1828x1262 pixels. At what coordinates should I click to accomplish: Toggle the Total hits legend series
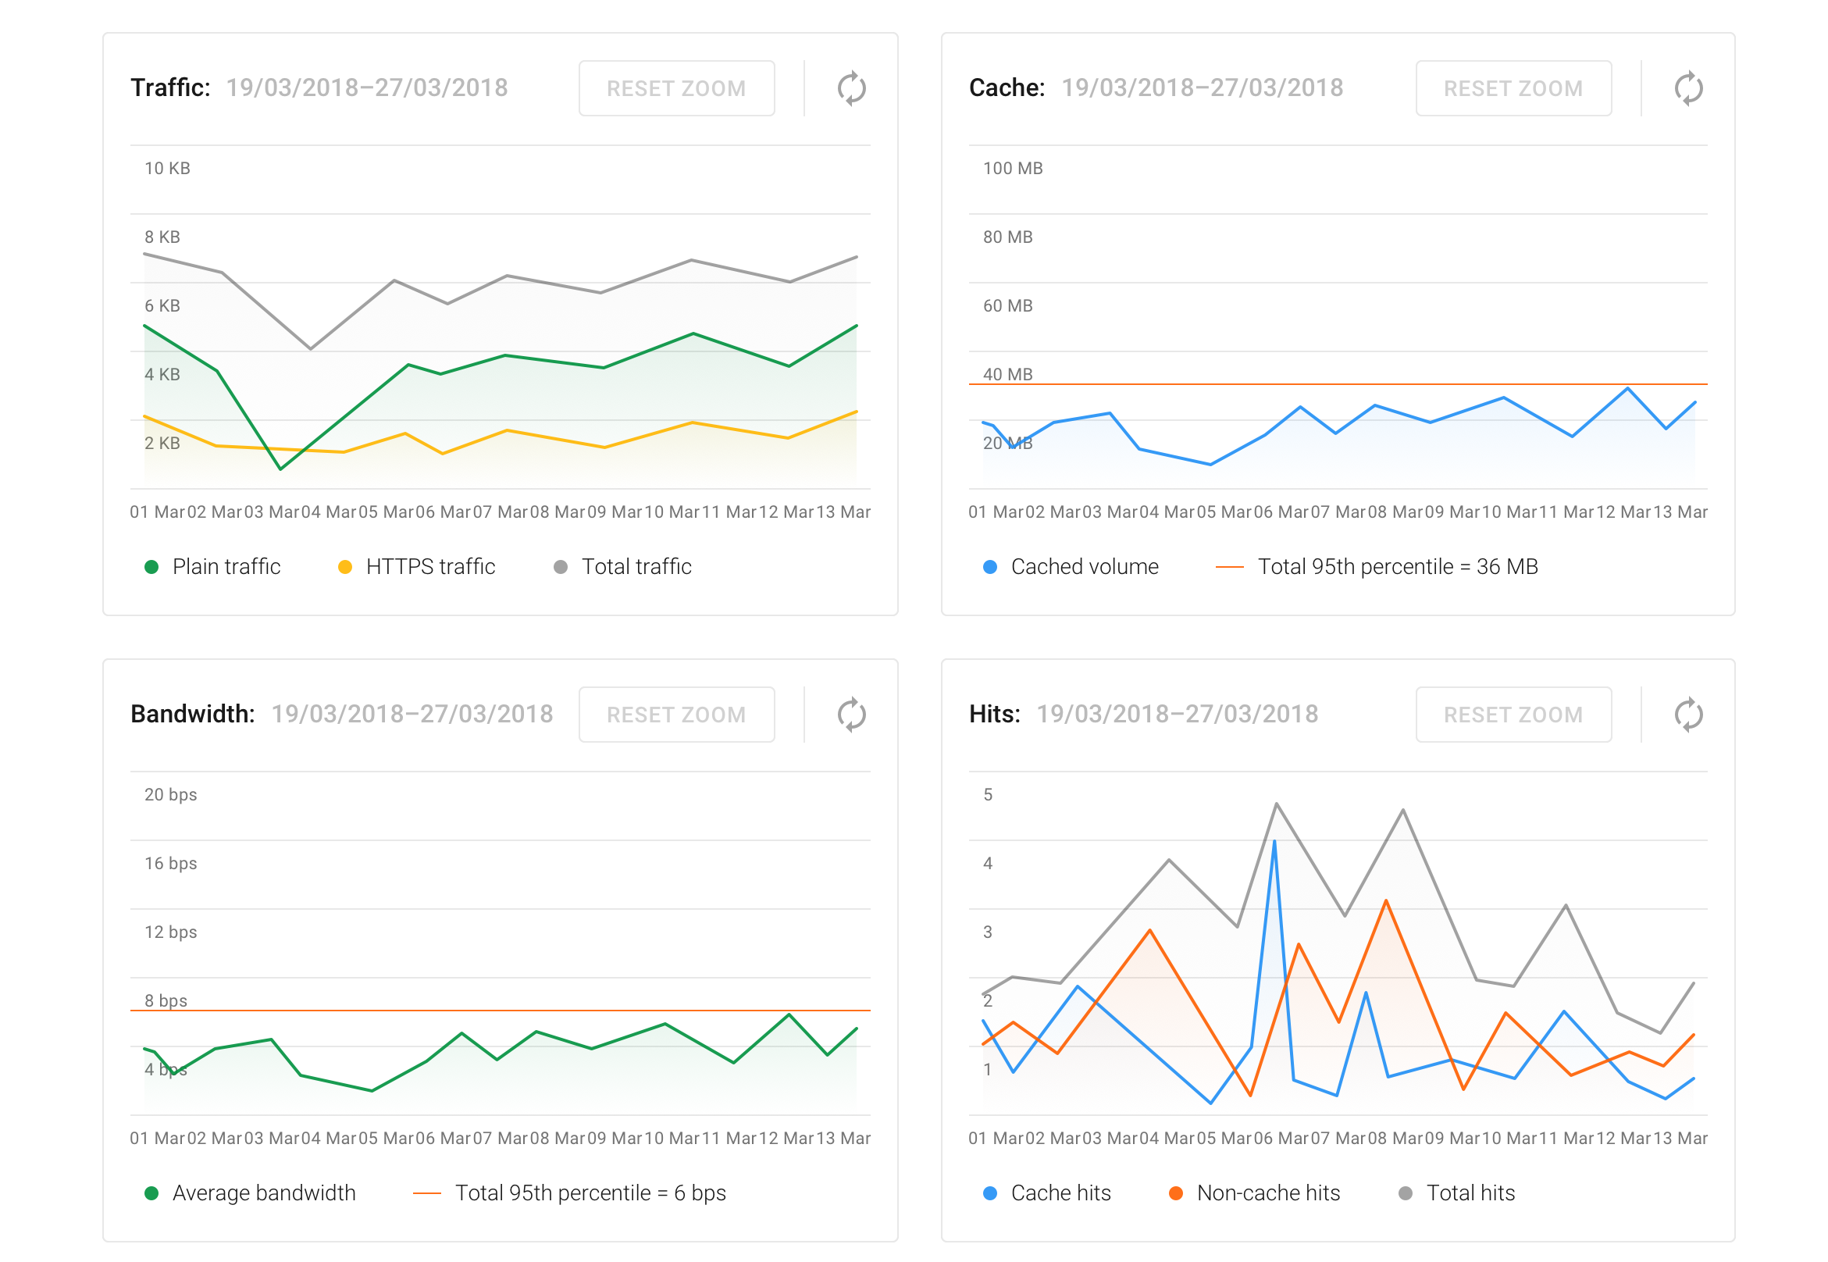[x=1456, y=1192]
